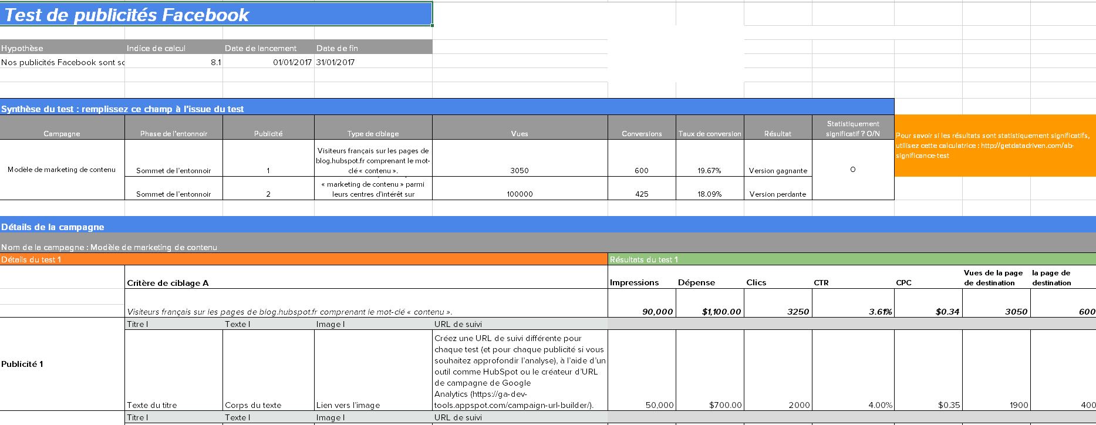Click the "Type de ciblage" column header
This screenshot has width=1096, height=425.
[x=373, y=127]
